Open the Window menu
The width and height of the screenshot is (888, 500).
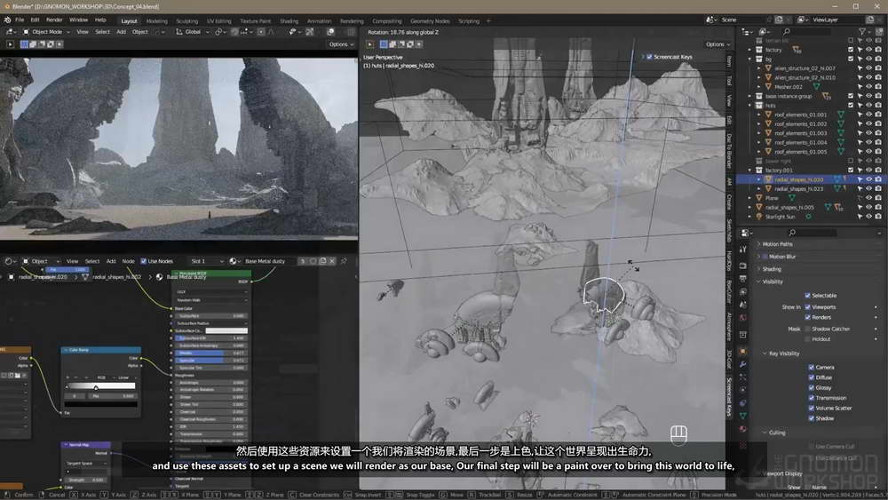[x=79, y=20]
